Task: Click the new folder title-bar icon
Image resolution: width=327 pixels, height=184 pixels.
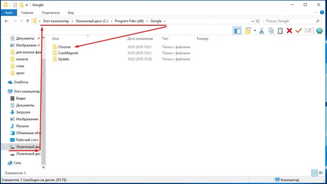Action: (x=21, y=5)
